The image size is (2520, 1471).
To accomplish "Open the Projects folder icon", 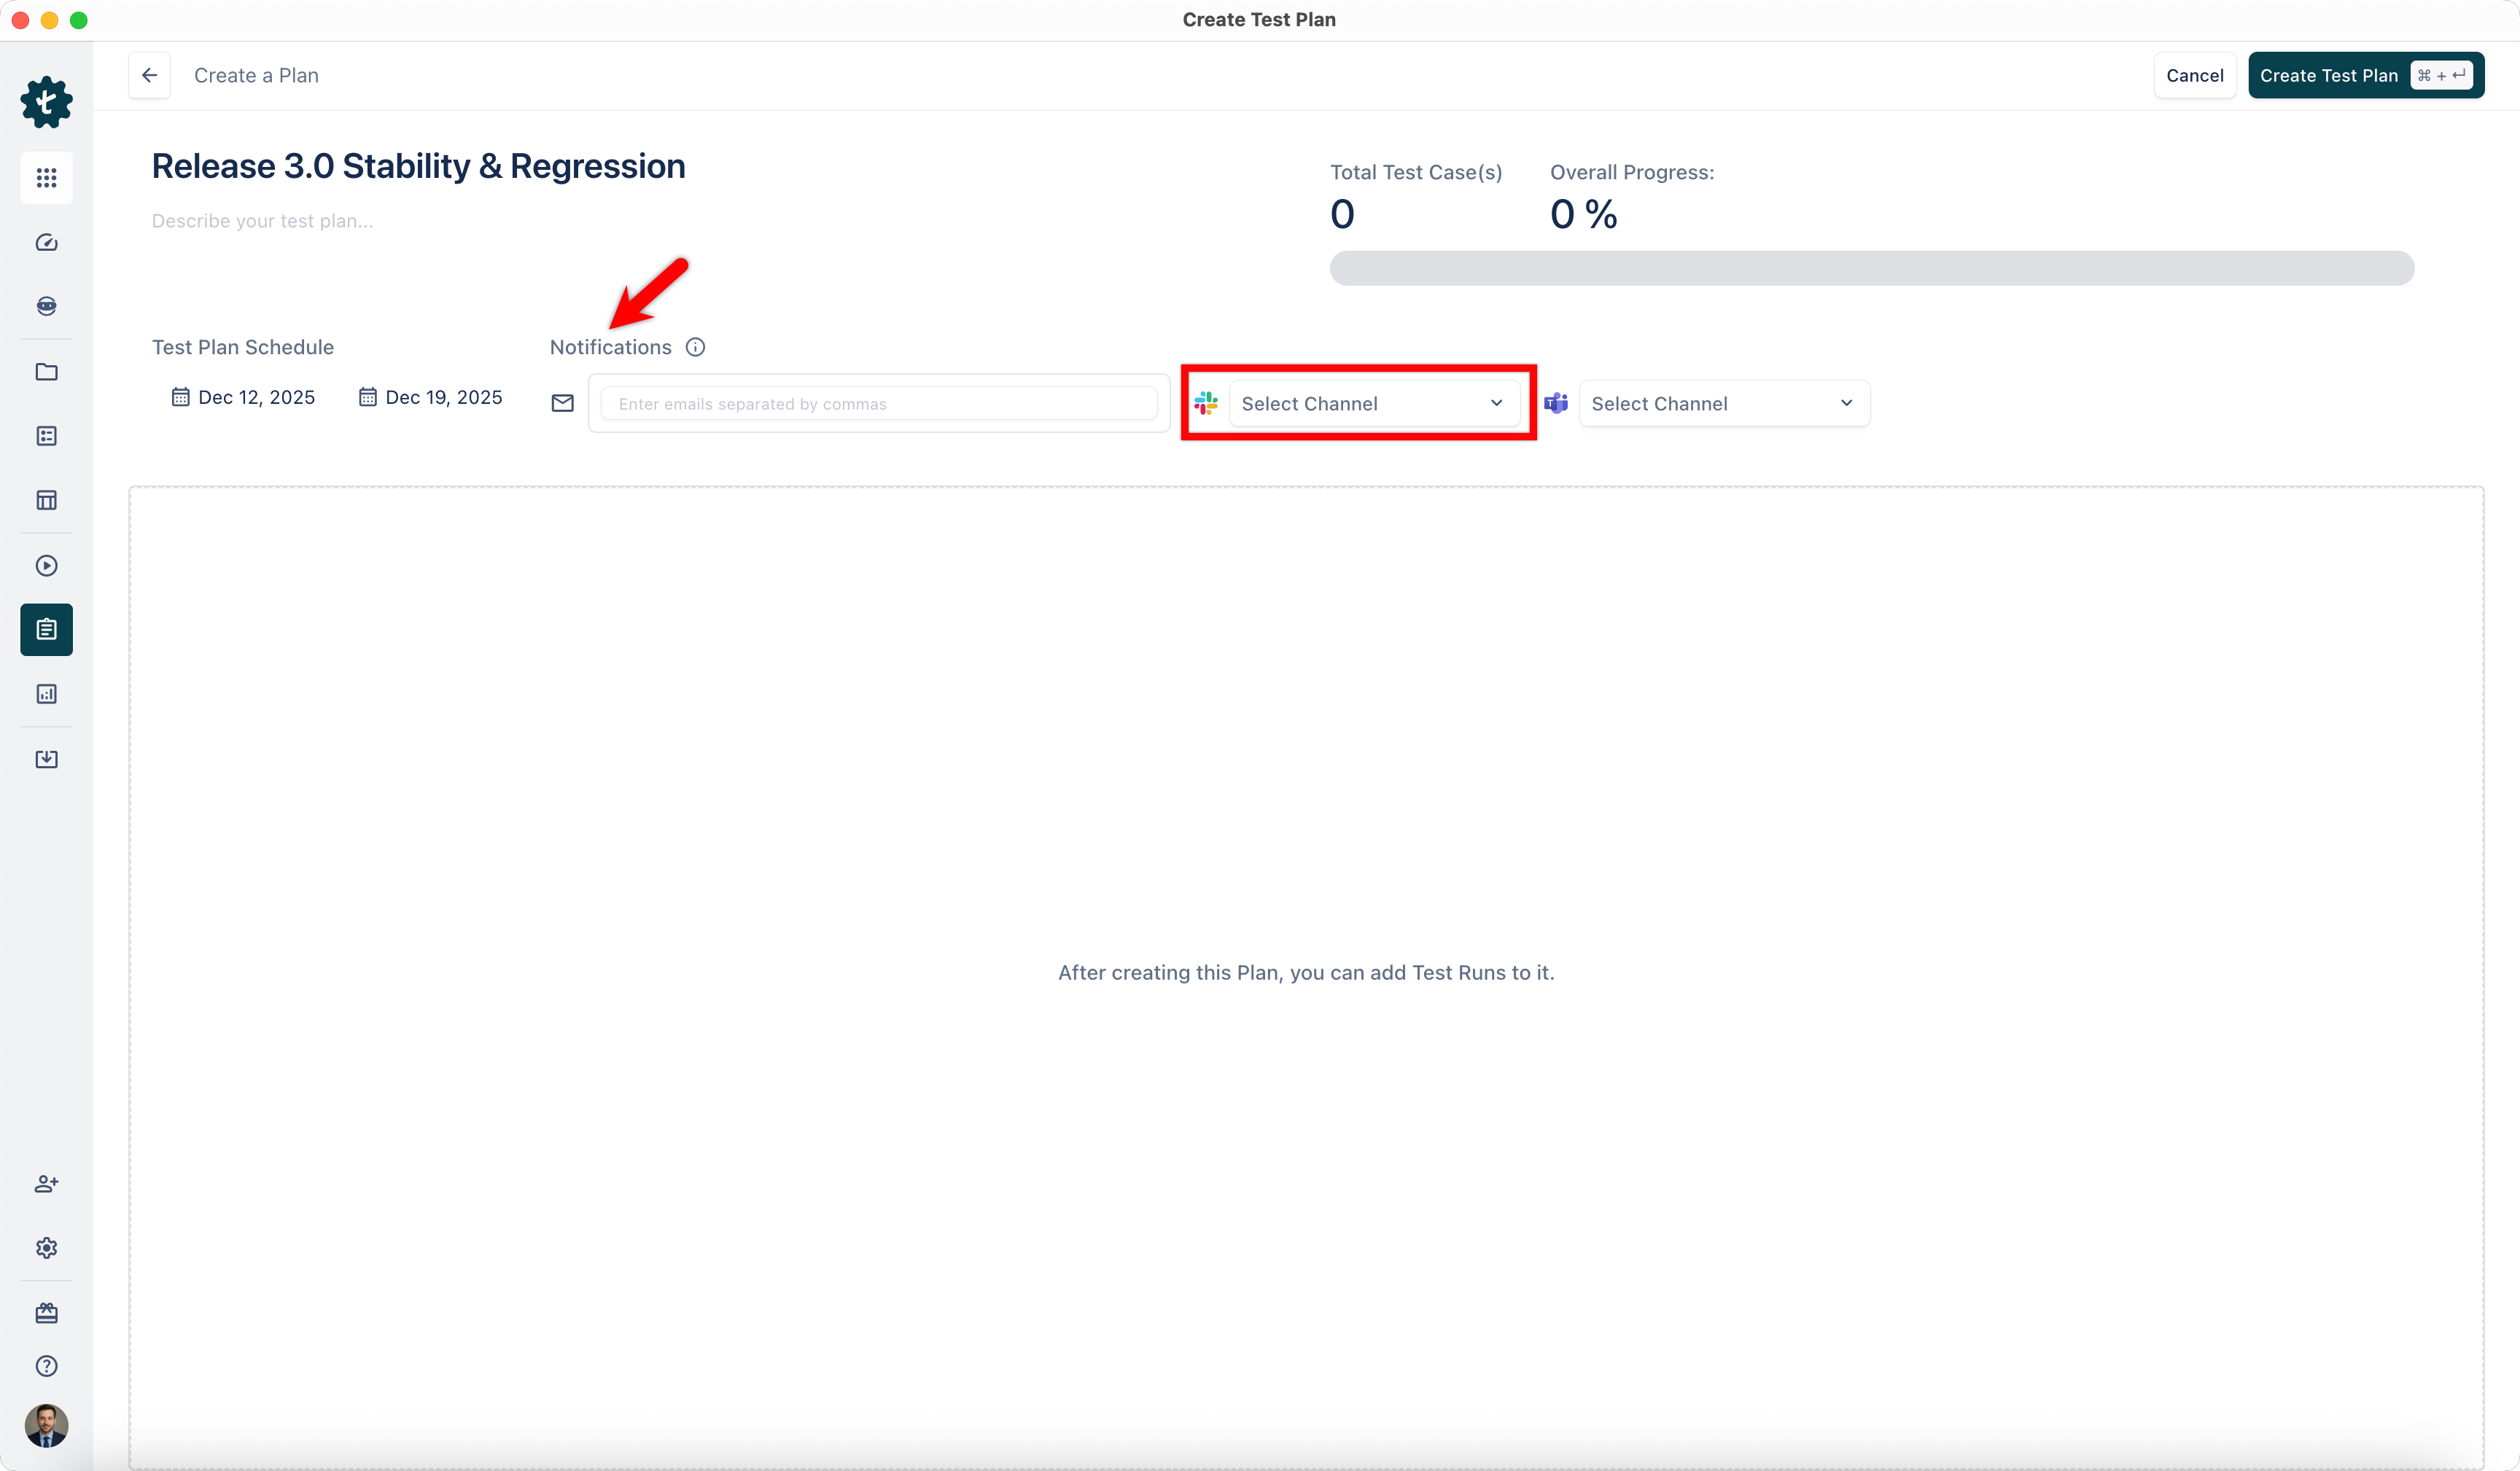I will 46,372.
